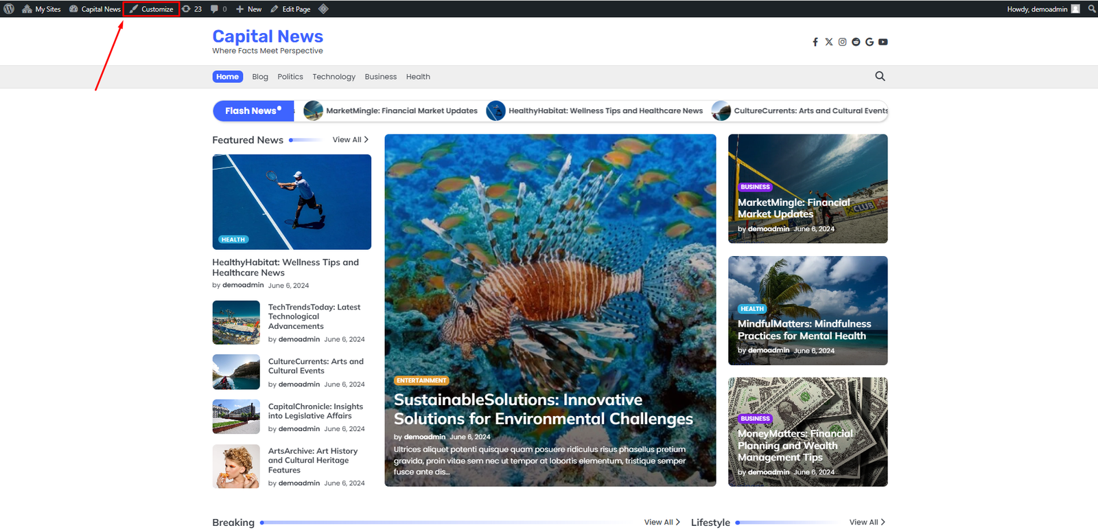Click Edit Page in admin bar
This screenshot has width=1098, height=530.
pos(290,9)
